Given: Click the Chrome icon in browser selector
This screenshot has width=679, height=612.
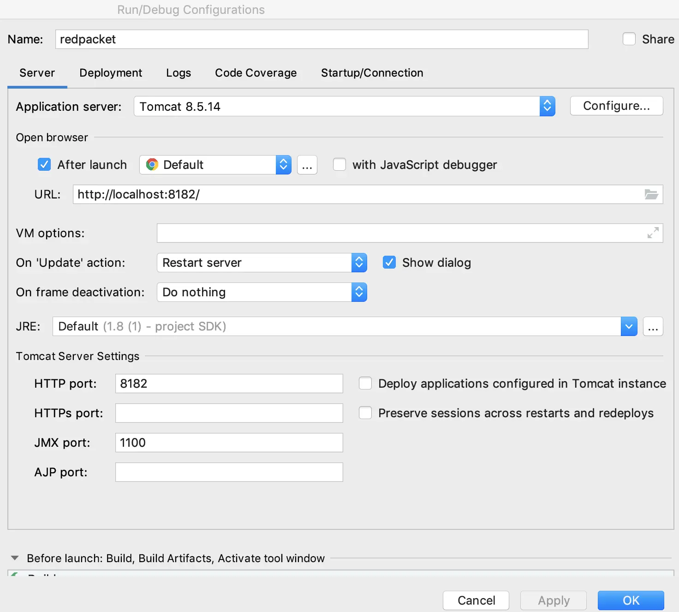Looking at the screenshot, I should pos(152,165).
